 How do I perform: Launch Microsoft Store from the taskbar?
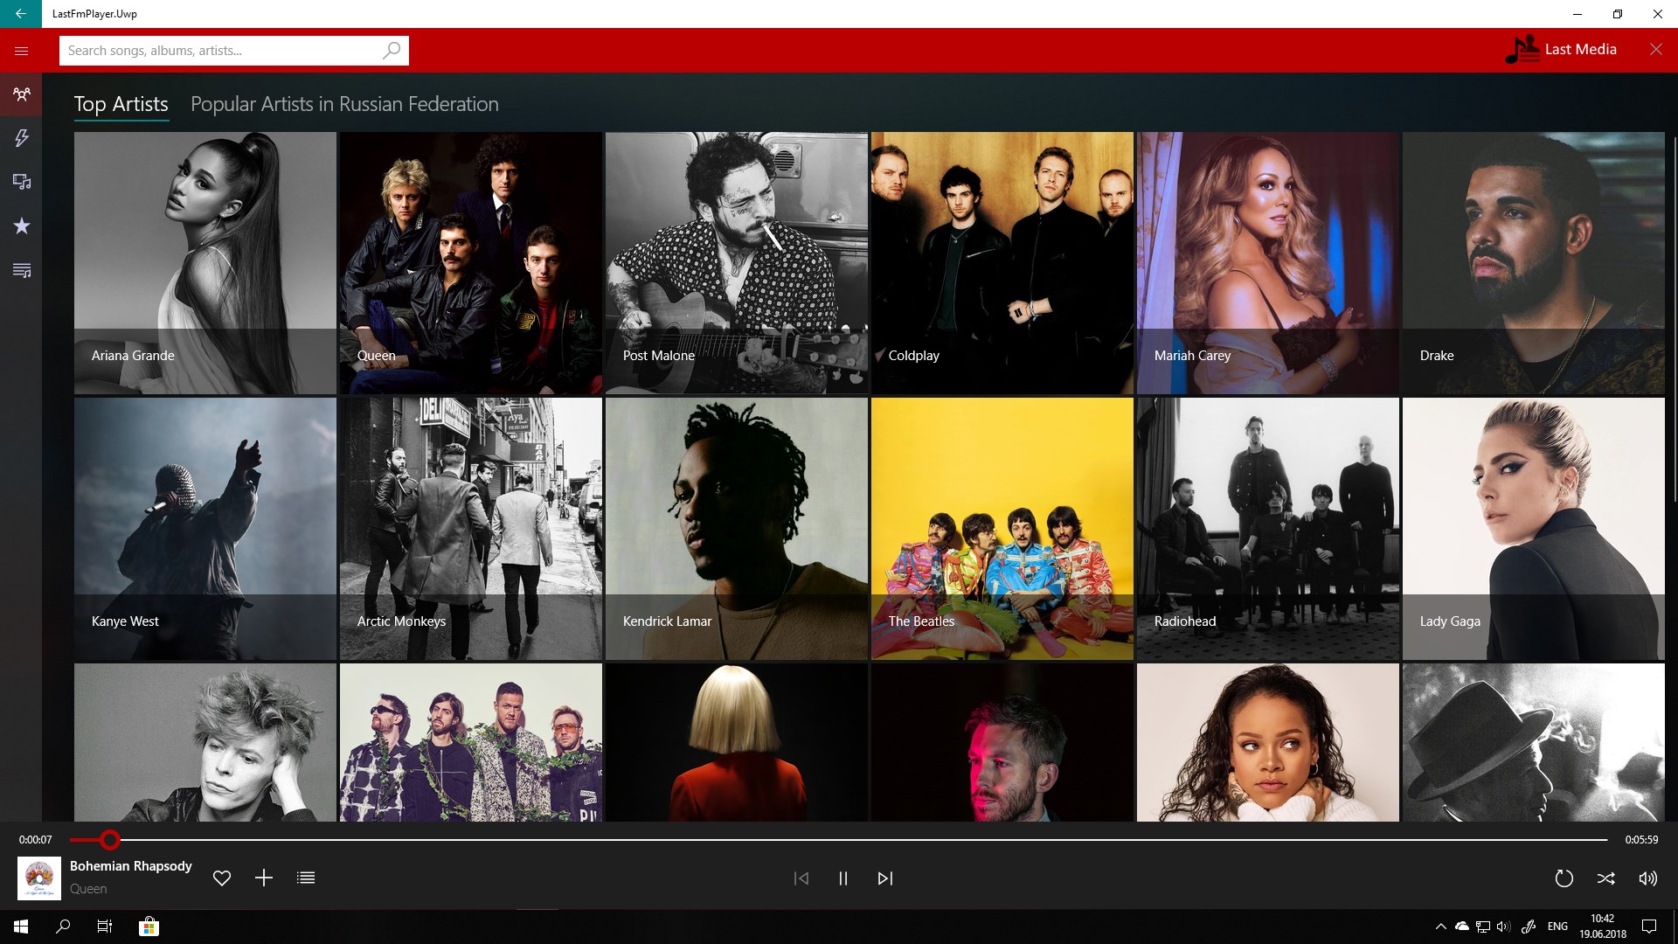[x=149, y=927]
